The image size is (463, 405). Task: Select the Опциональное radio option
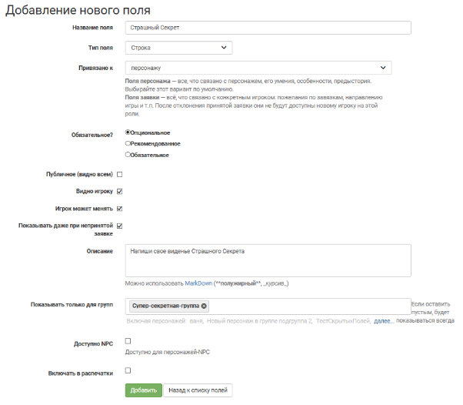pos(128,132)
